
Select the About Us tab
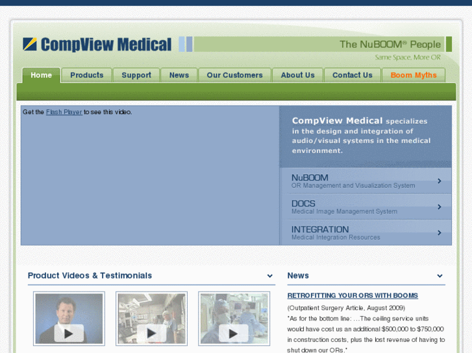298,75
